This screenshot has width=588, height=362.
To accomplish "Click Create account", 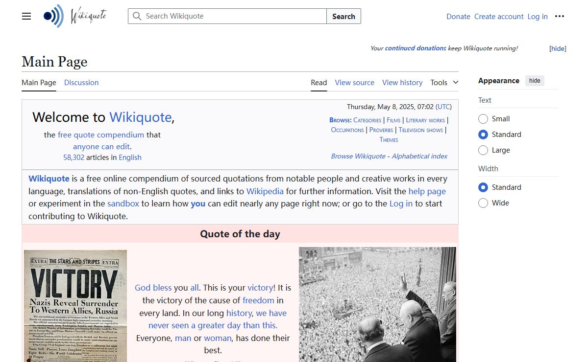I will pos(499,17).
